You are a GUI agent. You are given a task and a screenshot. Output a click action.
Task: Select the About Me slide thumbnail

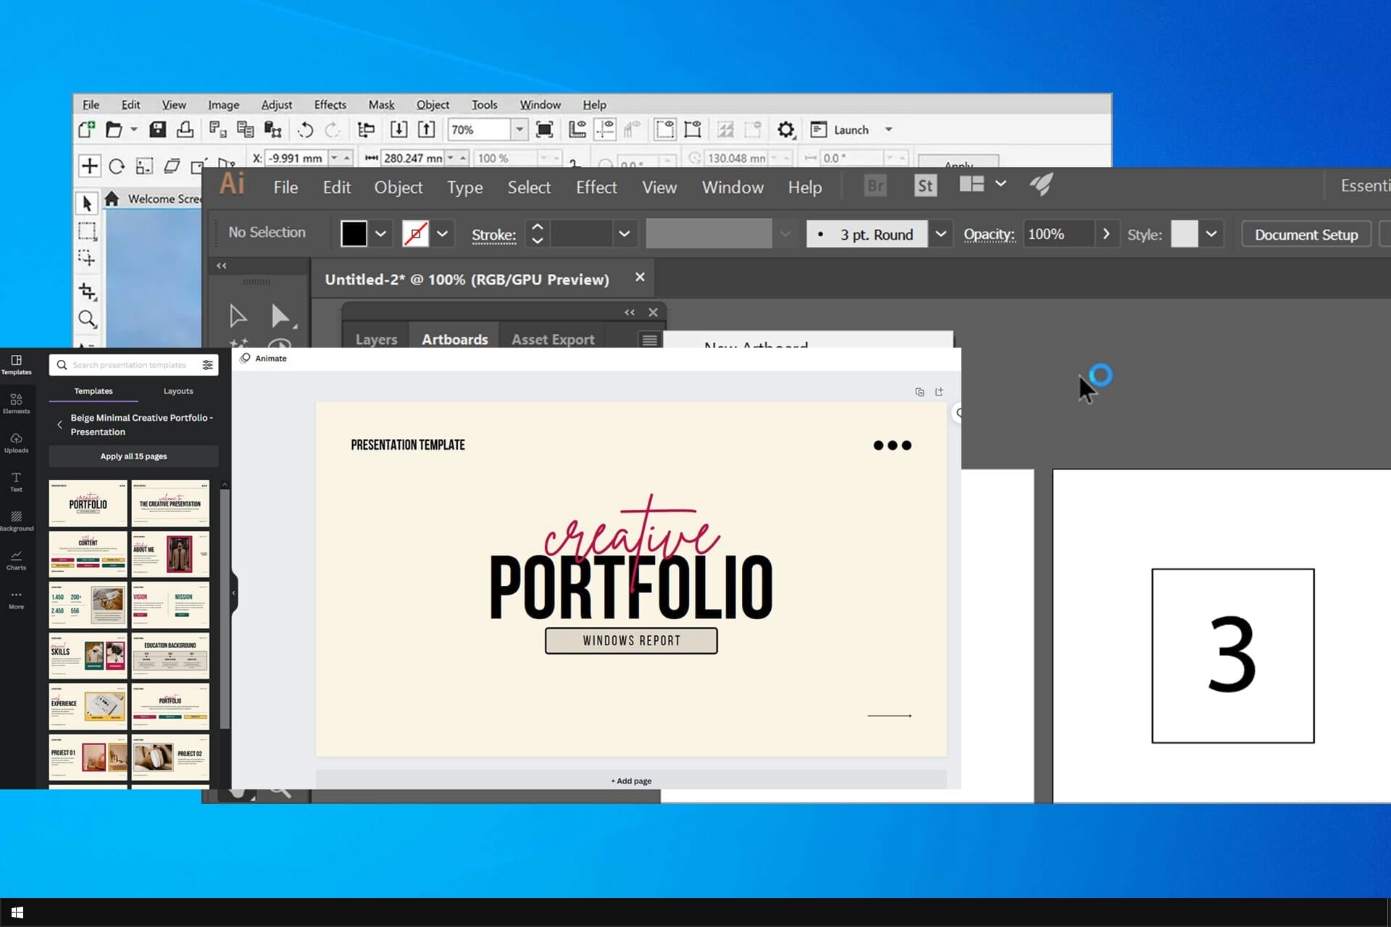170,554
